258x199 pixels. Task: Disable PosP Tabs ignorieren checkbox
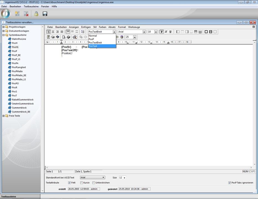tap(230, 183)
